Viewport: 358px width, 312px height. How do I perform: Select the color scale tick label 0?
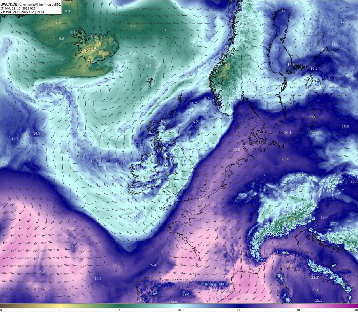click(1, 310)
